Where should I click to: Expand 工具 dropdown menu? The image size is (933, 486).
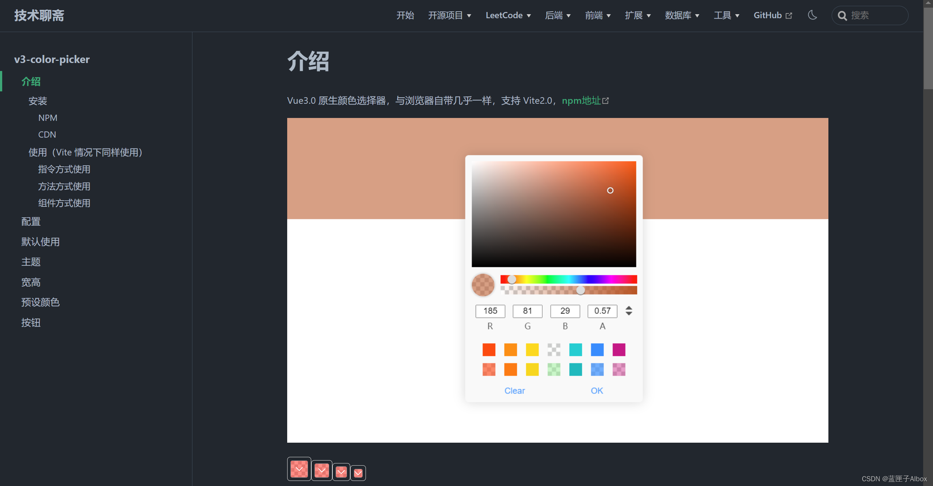[726, 15]
